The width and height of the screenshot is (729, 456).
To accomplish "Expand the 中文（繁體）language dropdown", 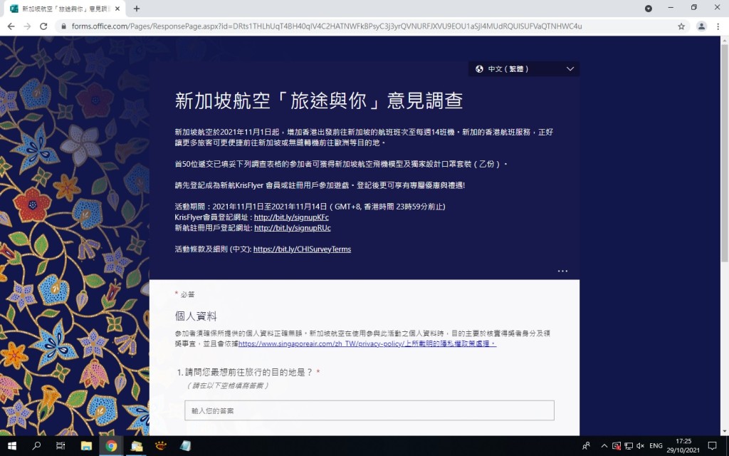I will click(x=569, y=68).
